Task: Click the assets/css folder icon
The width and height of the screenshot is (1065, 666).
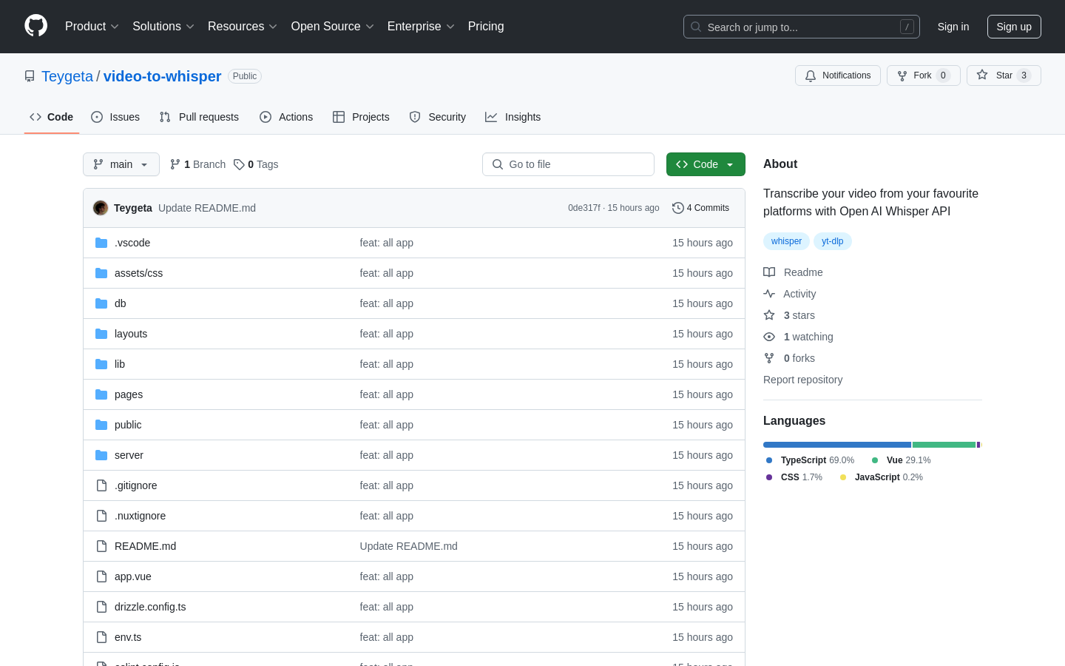Action: click(x=101, y=273)
